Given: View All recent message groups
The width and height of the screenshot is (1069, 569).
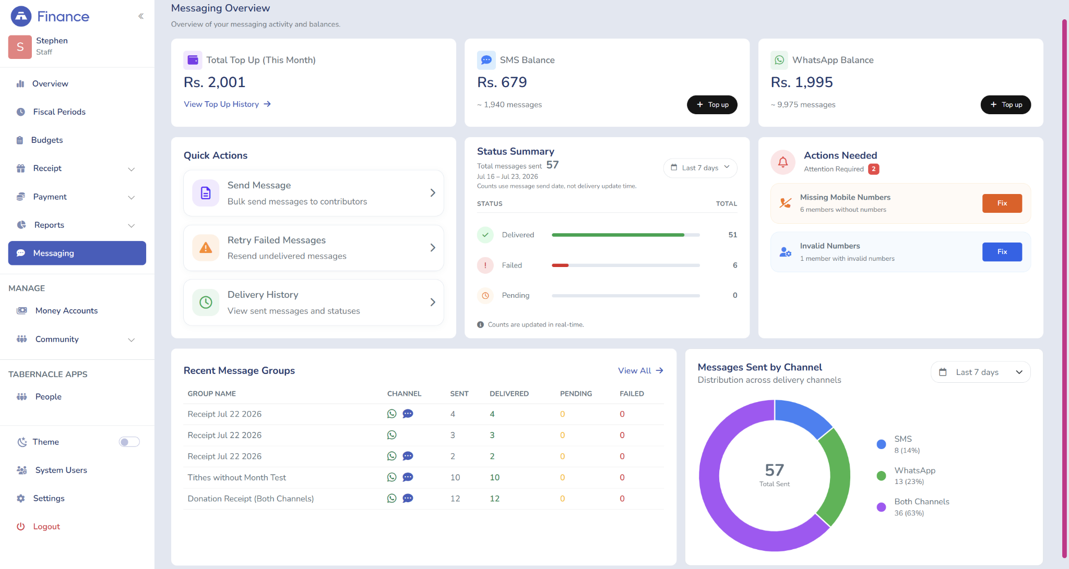Looking at the screenshot, I should point(640,370).
